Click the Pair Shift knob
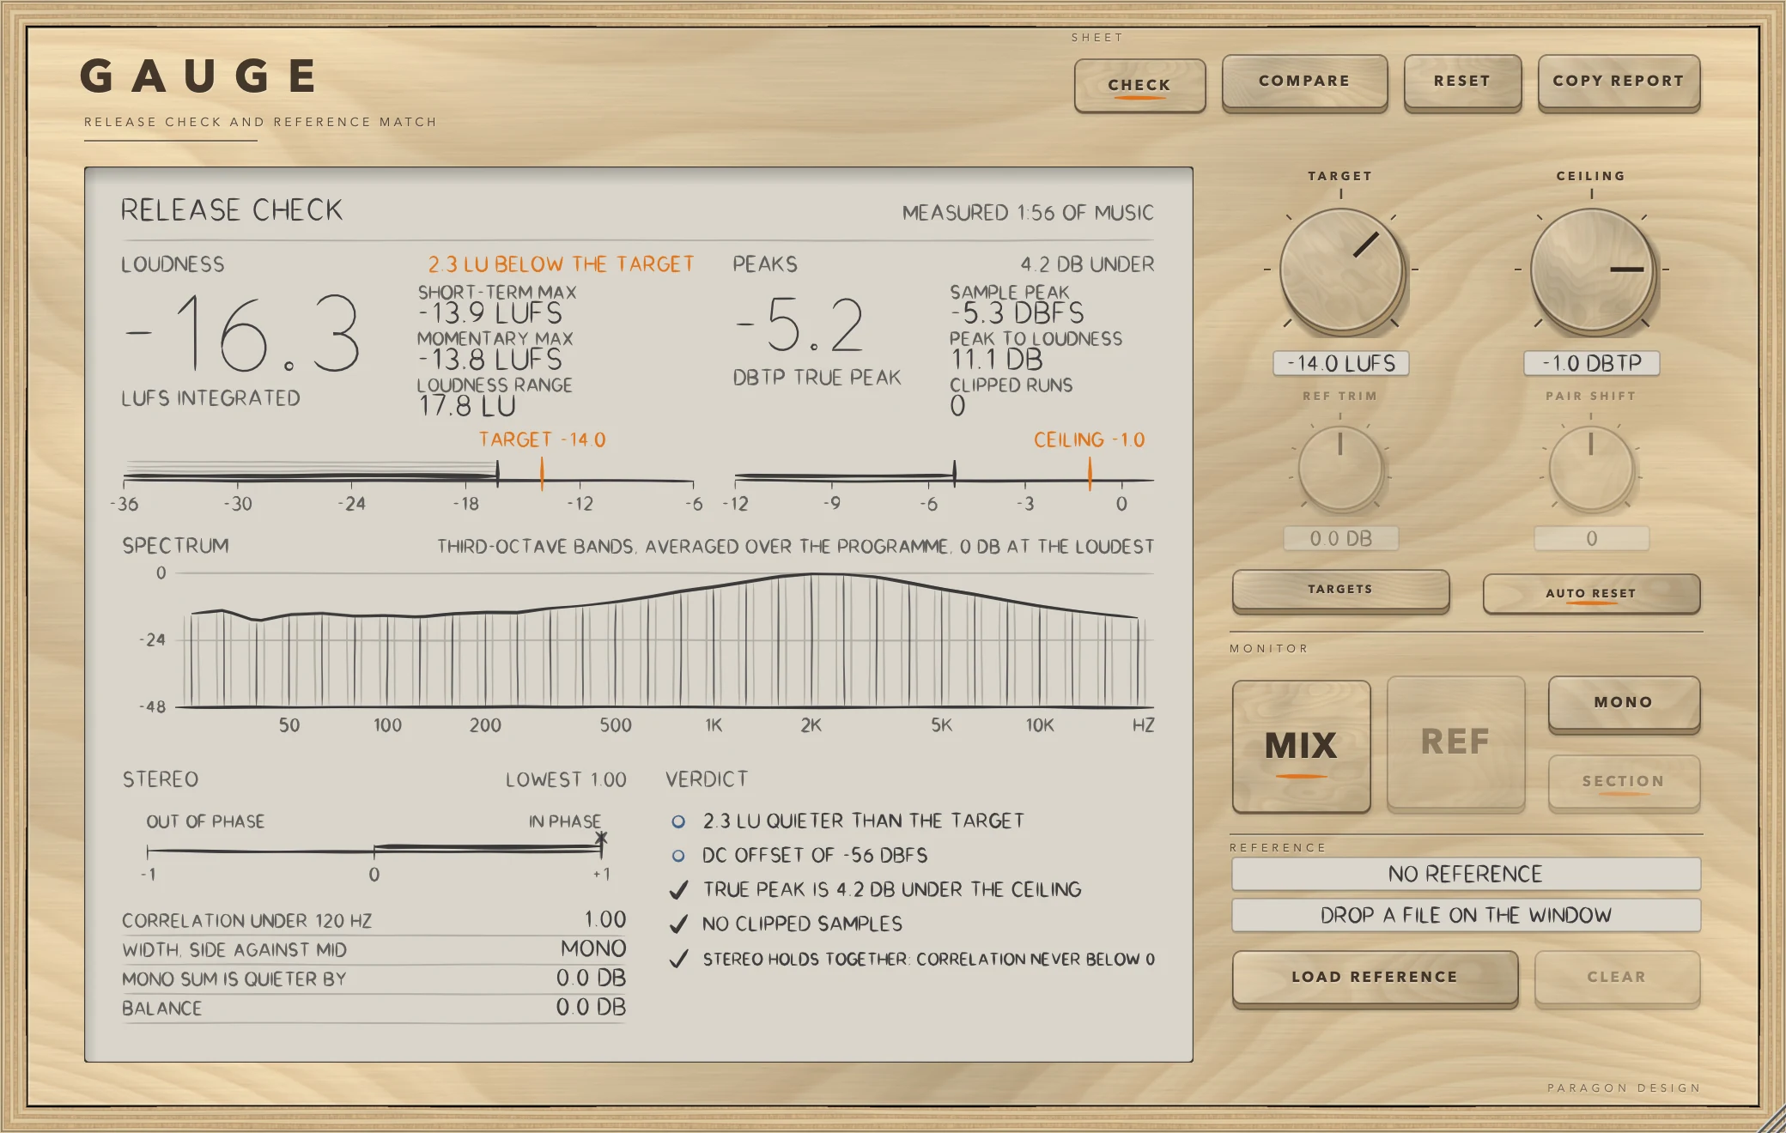1786x1133 pixels. (1591, 468)
